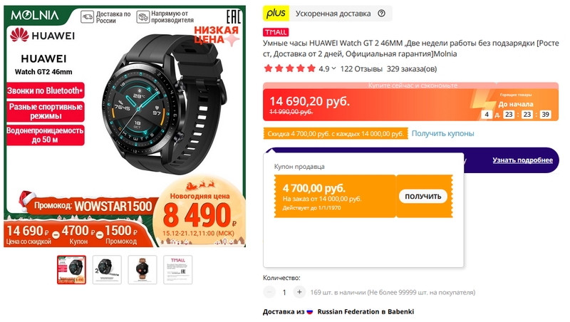Screen dimensions: 570x322
Task: Select the TMALL certificate thumbnail
Action: click(177, 270)
